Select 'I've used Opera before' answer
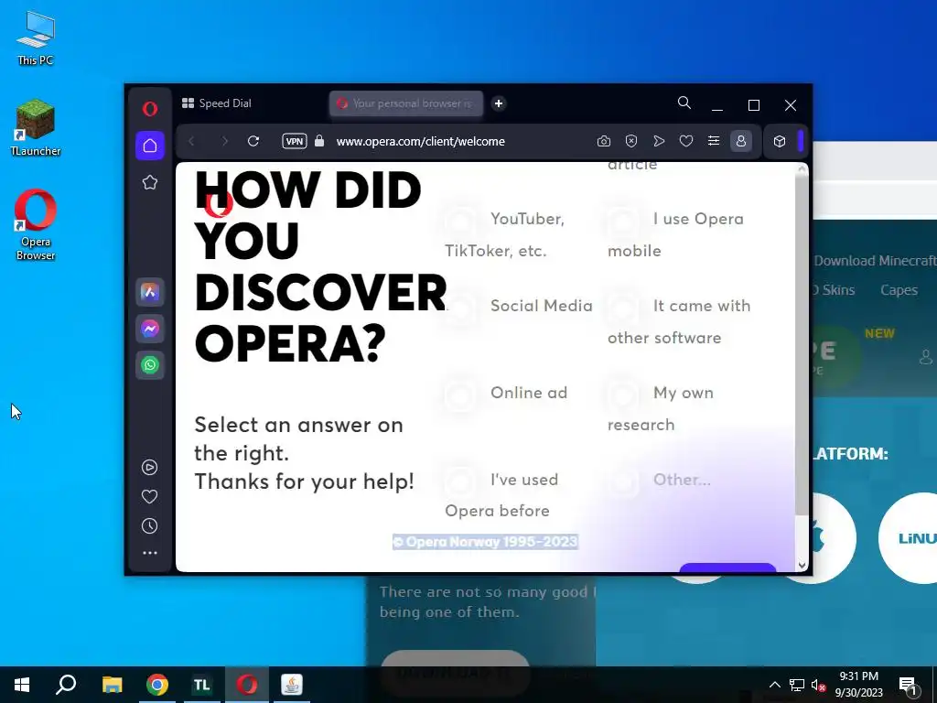 (x=501, y=495)
